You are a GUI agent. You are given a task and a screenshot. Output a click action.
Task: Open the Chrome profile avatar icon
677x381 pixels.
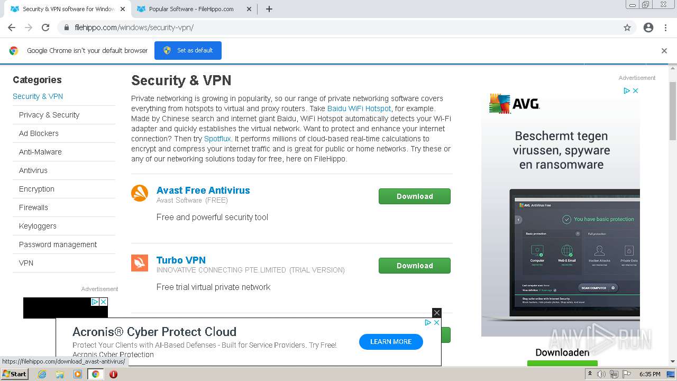coord(648,28)
